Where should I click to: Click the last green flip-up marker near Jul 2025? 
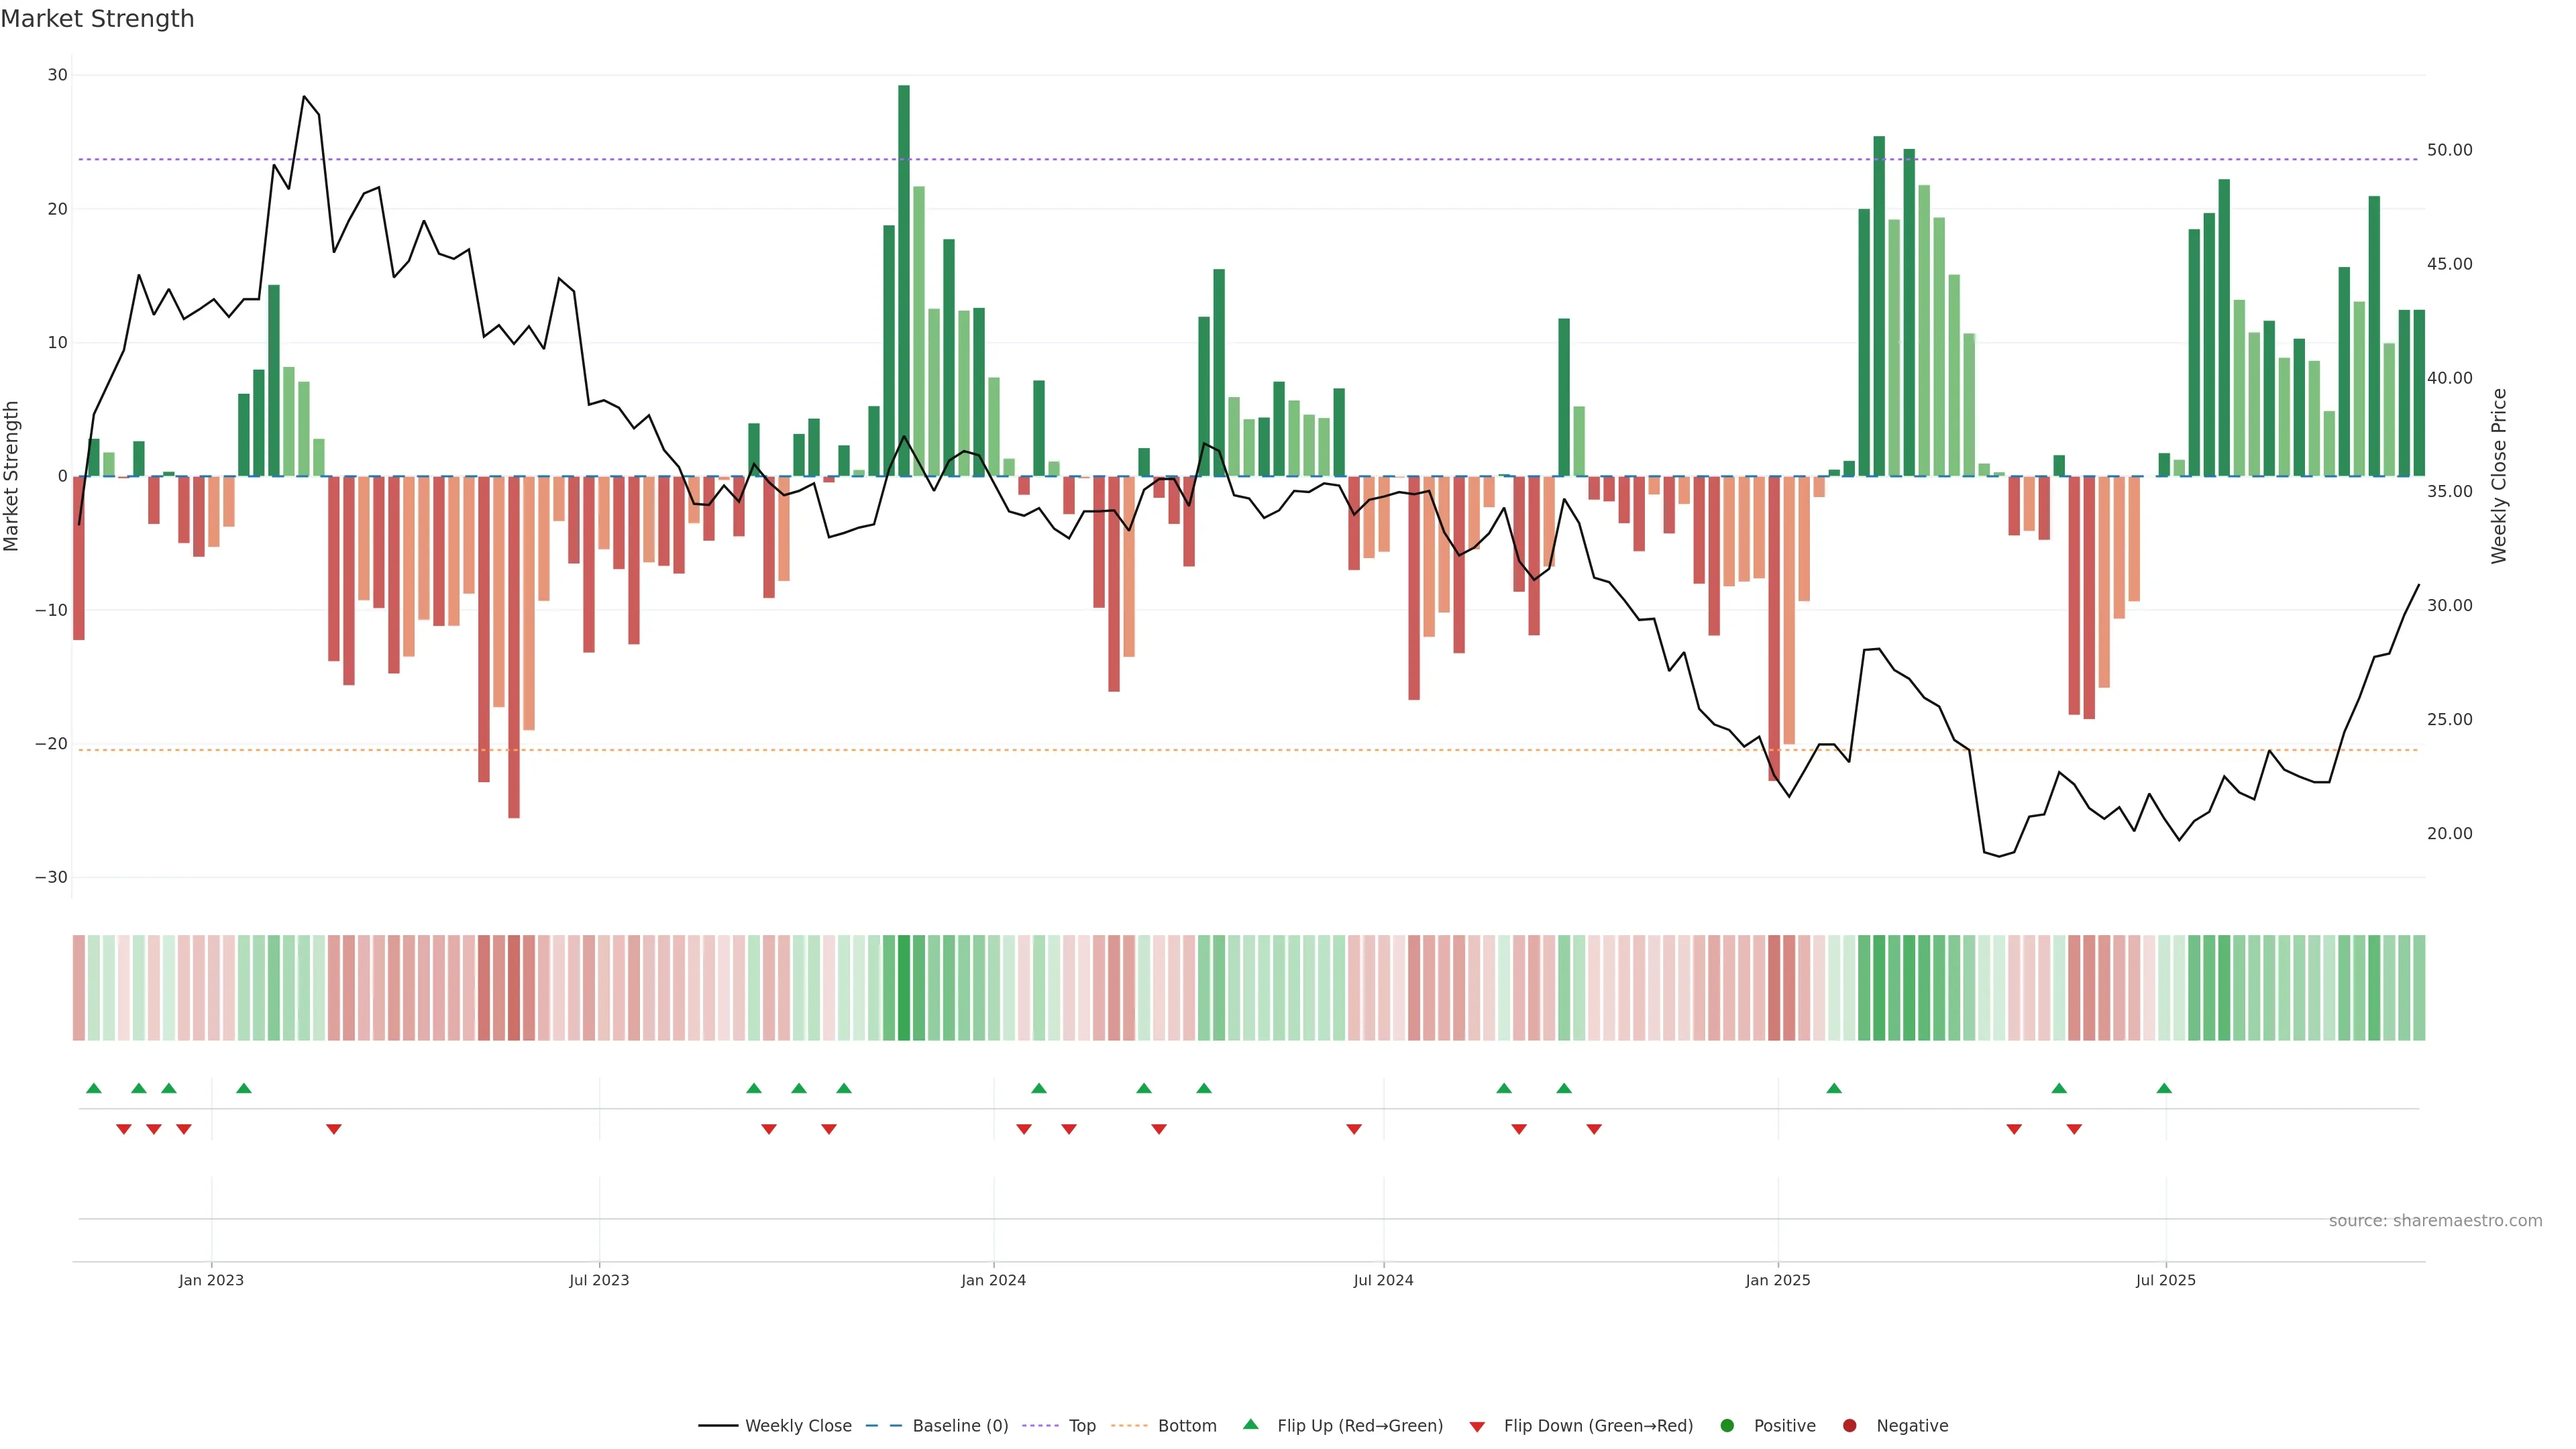coord(2164,1088)
